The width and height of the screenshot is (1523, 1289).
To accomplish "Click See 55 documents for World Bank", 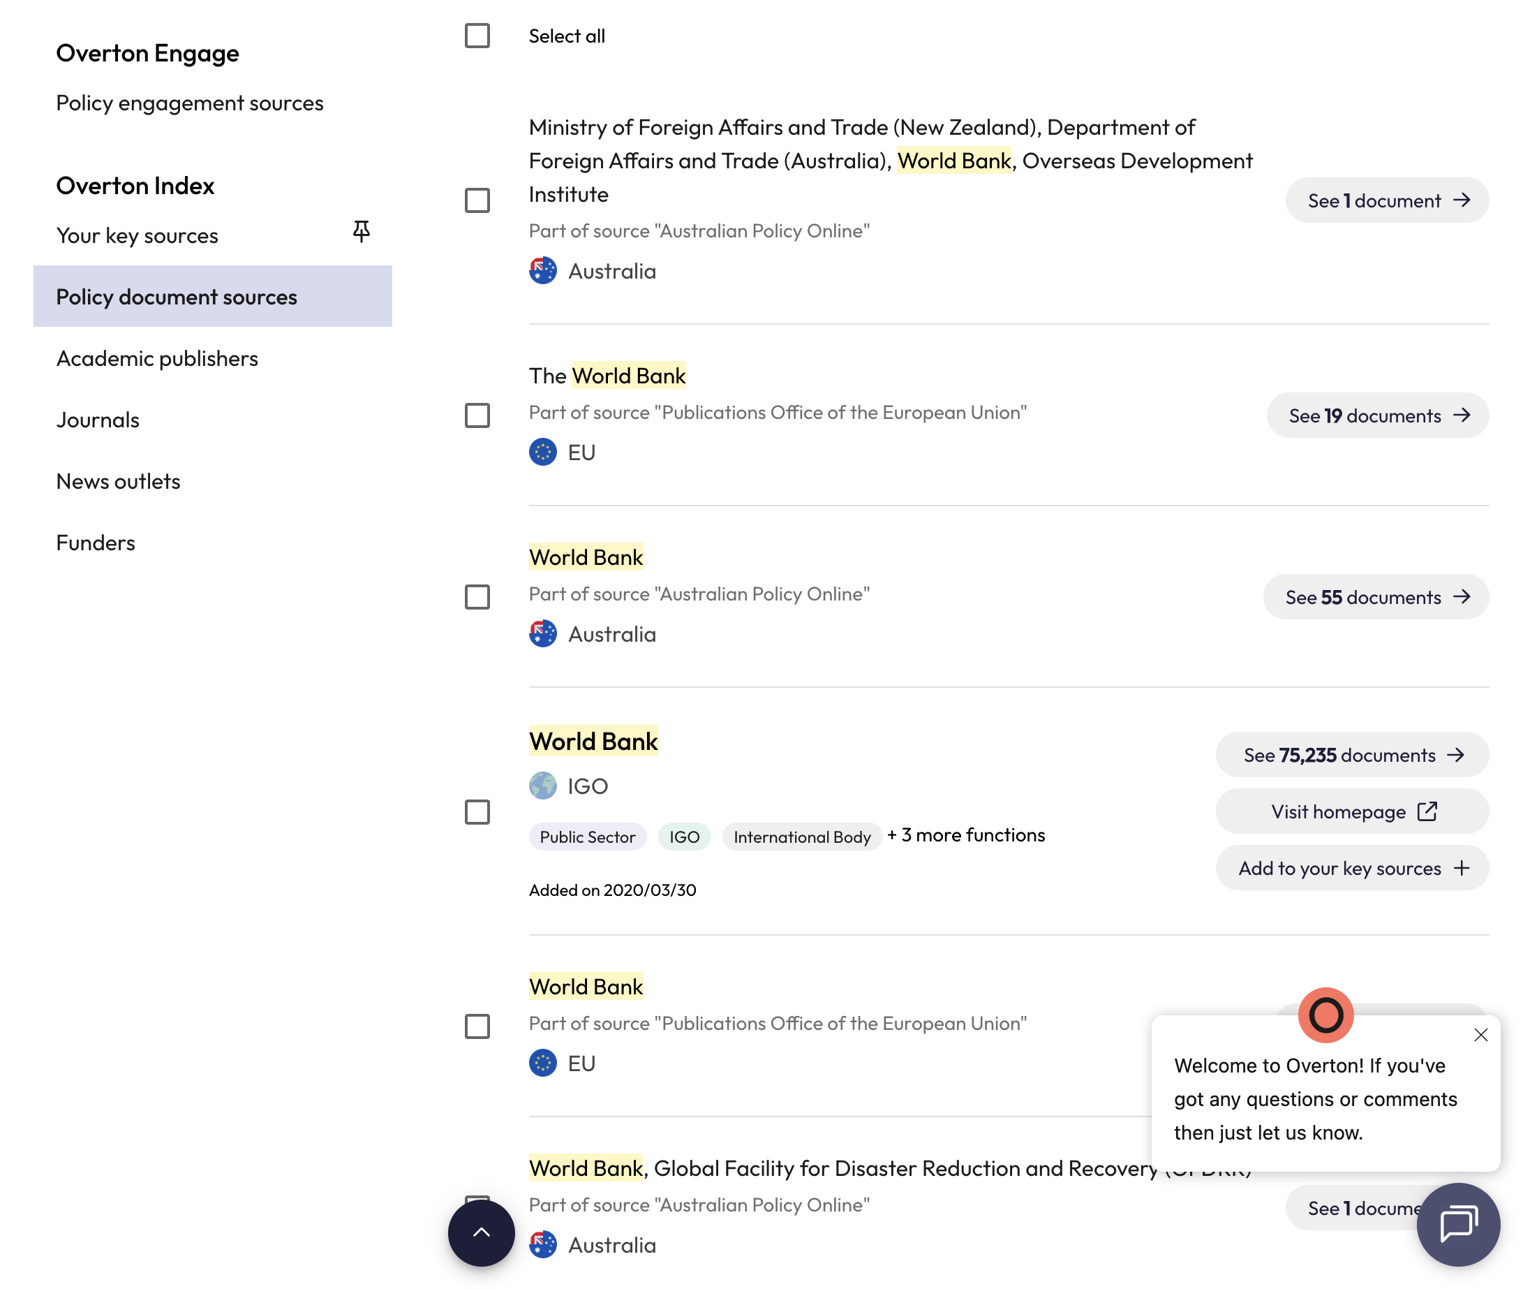I will (1376, 597).
